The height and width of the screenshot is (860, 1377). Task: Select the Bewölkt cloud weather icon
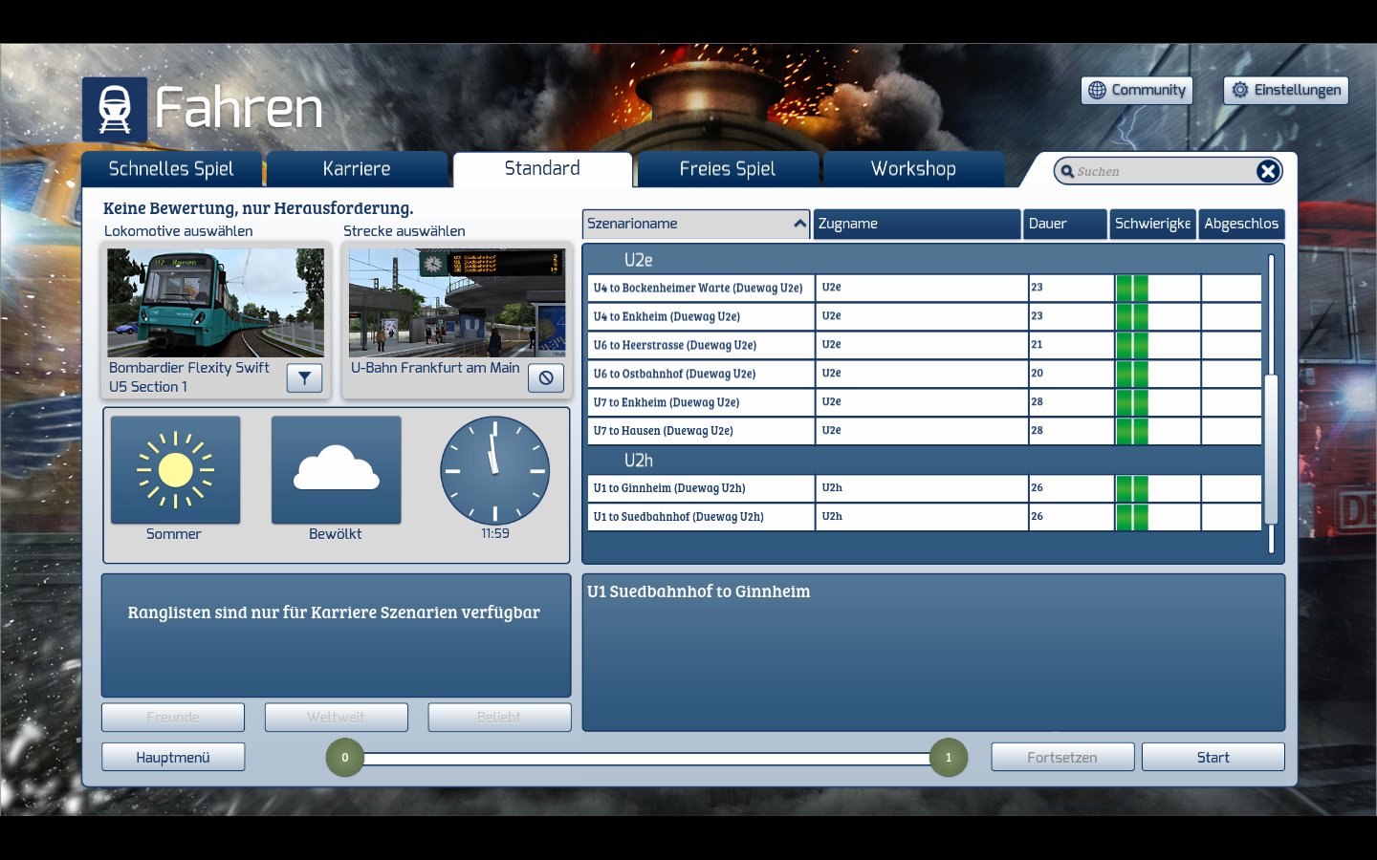point(336,470)
